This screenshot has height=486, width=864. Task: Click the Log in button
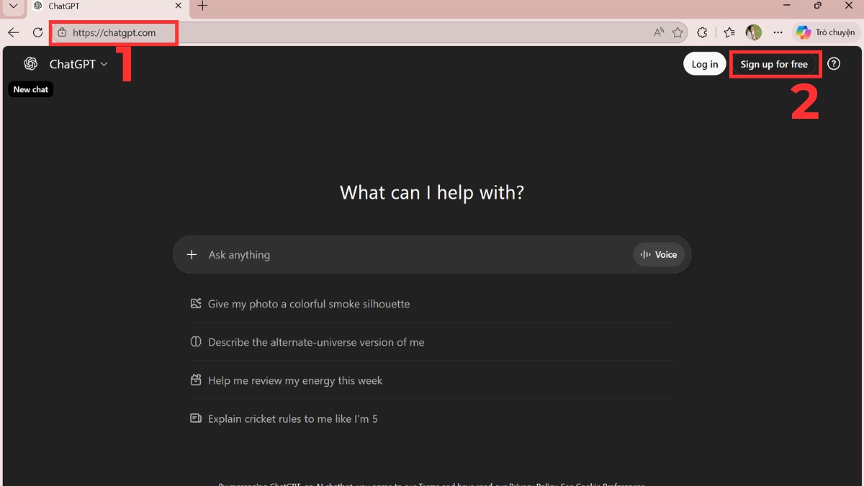pos(704,64)
